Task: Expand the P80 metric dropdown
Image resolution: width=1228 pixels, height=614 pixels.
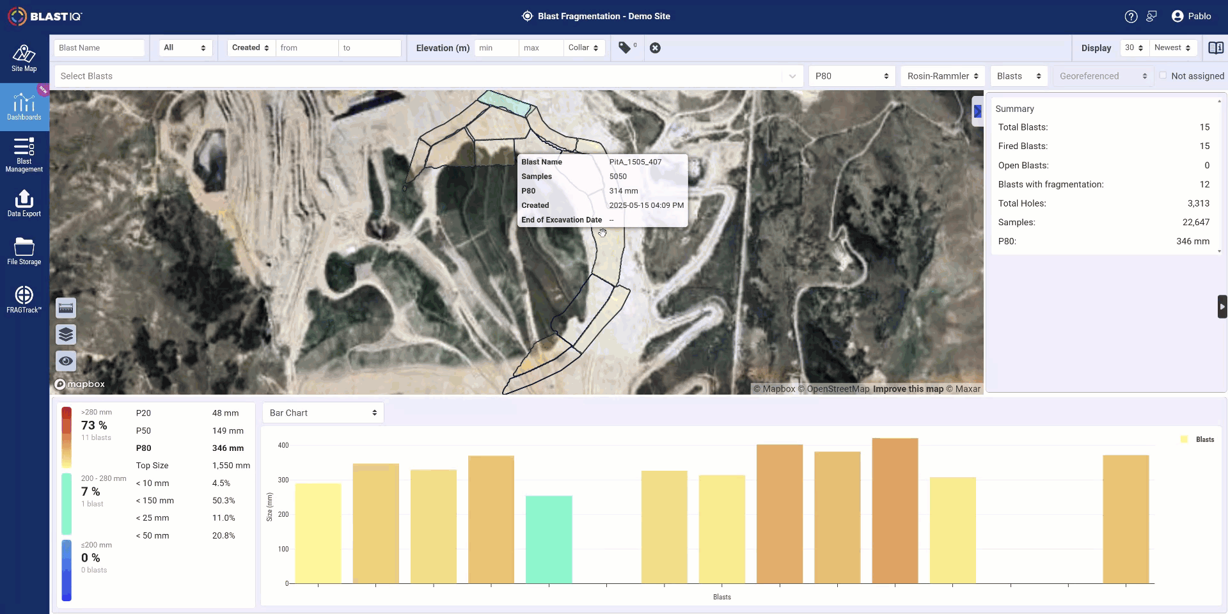Action: (x=852, y=76)
